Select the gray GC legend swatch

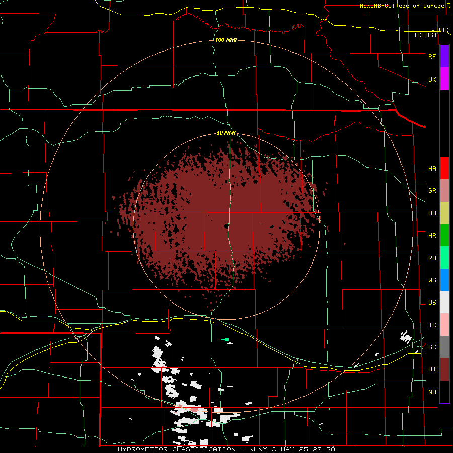pos(444,347)
